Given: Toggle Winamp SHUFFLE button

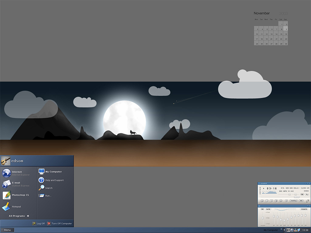Looking at the screenshot, I should 294,201.
